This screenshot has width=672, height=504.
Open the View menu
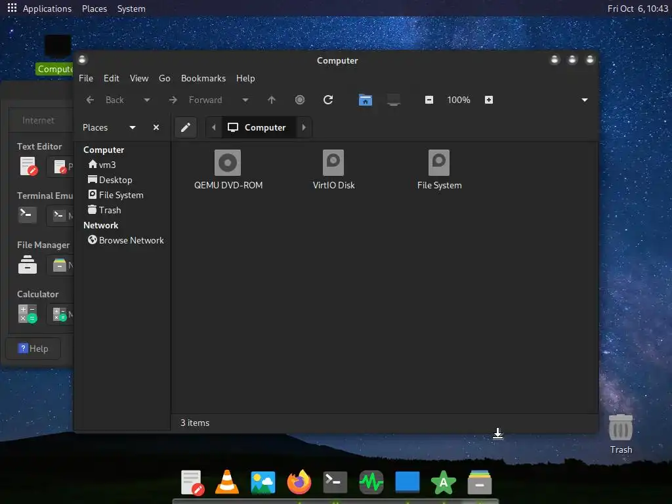coord(139,79)
